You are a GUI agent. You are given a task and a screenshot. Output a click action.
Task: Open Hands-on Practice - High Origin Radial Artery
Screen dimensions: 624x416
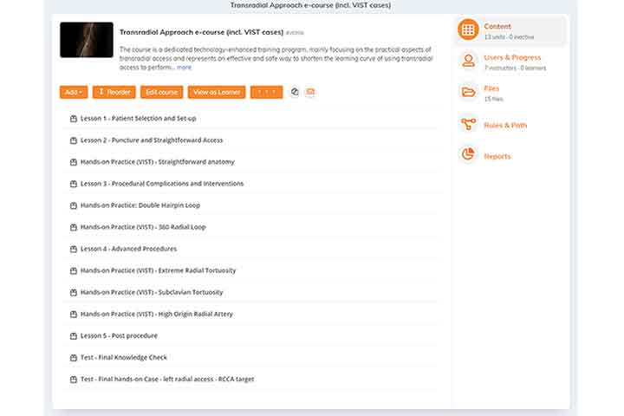point(157,315)
